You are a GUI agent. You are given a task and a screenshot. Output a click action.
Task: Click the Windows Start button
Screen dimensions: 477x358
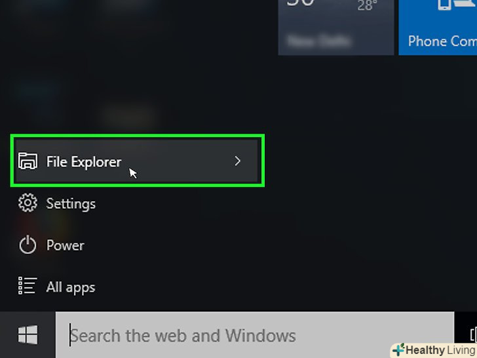[x=28, y=334]
